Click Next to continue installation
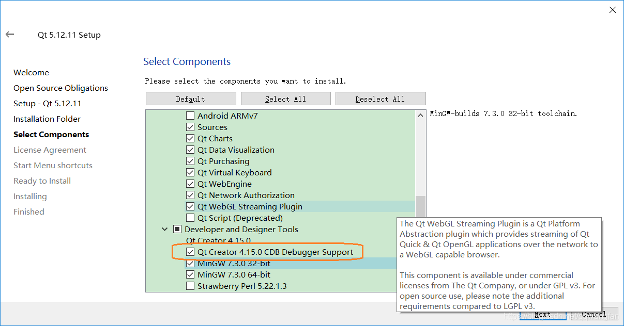This screenshot has width=624, height=326. coord(543,314)
